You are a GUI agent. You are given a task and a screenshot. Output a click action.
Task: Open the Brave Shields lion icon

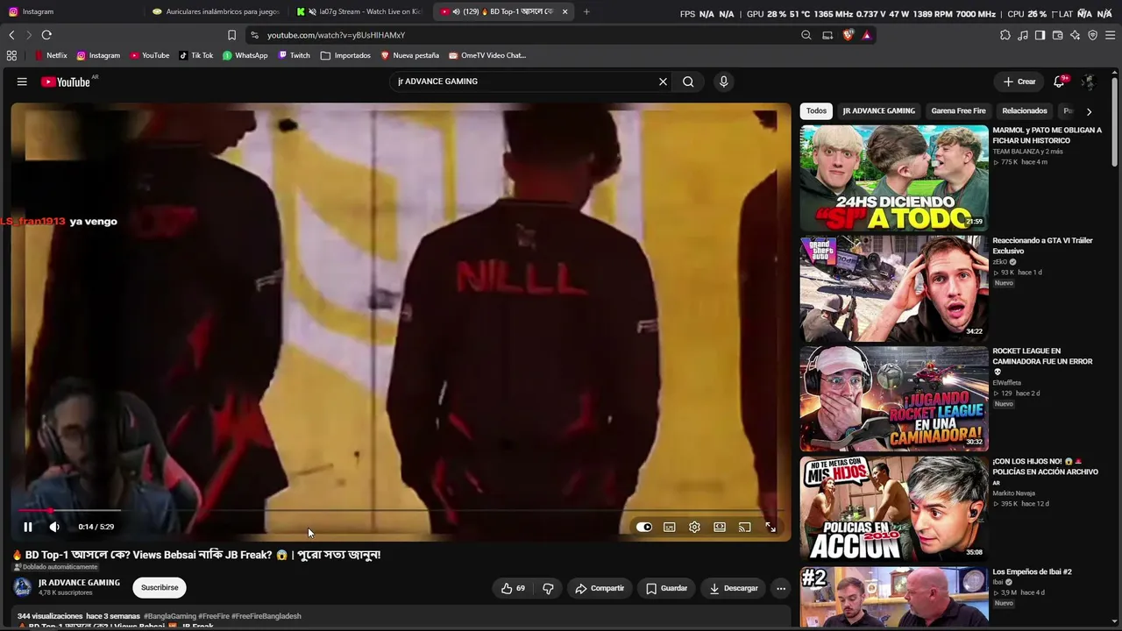click(x=848, y=35)
